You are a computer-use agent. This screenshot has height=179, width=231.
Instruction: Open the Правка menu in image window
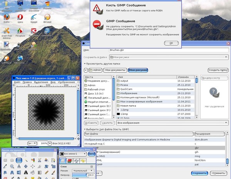(27, 82)
